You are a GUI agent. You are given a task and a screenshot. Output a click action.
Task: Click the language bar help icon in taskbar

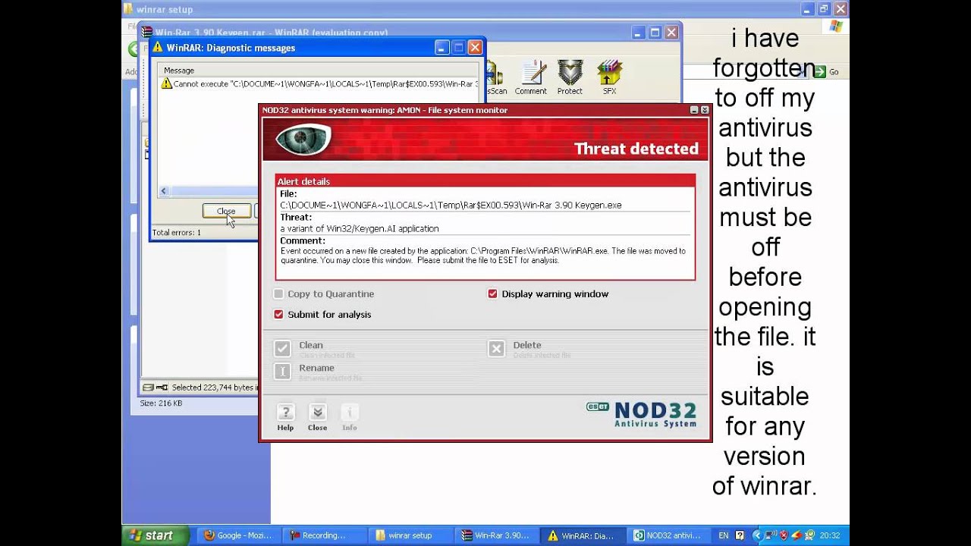(740, 535)
